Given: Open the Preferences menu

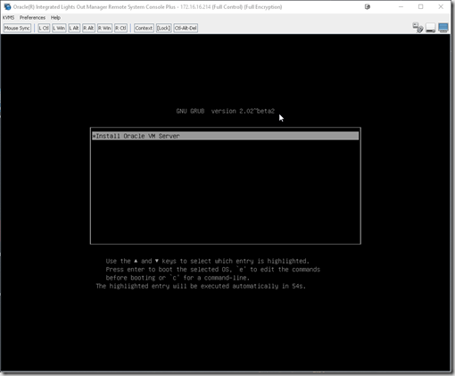Looking at the screenshot, I should coord(32,18).
